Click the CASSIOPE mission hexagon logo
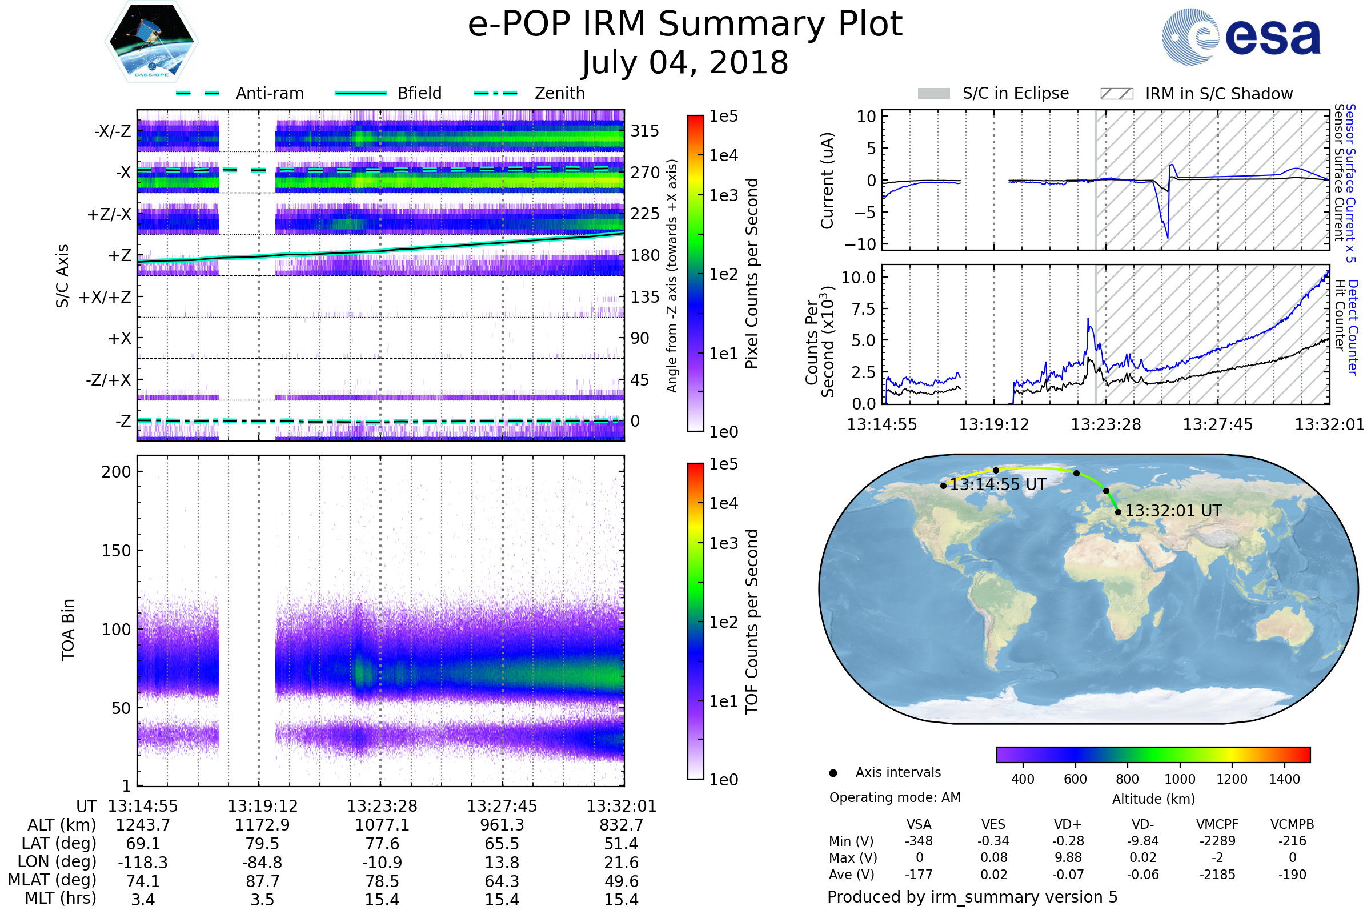 pyautogui.click(x=151, y=42)
